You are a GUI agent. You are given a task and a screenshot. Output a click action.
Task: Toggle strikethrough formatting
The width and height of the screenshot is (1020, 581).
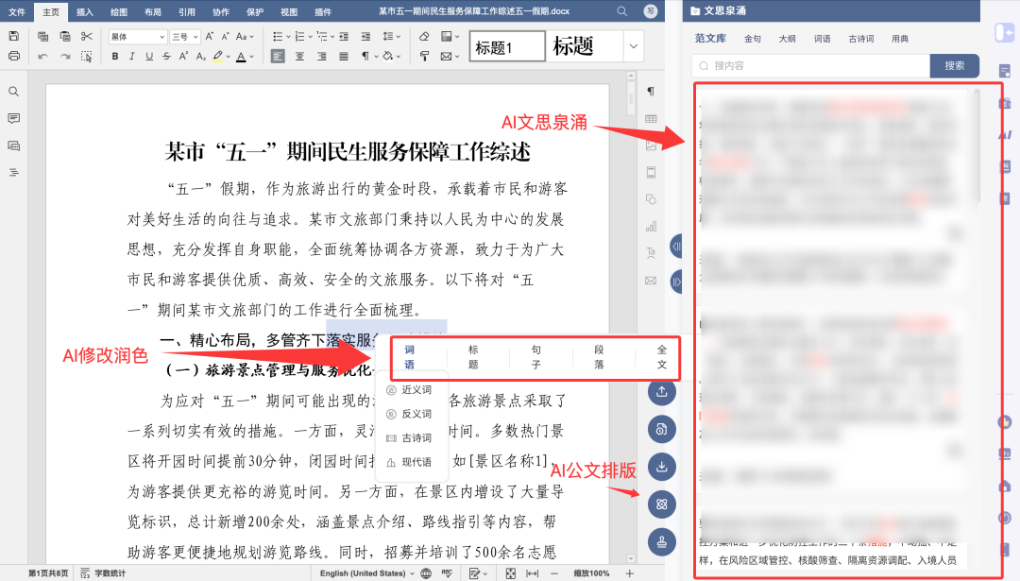166,56
